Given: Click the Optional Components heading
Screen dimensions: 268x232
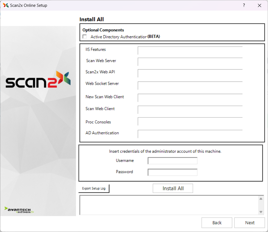Looking at the screenshot, I should (x=103, y=30).
